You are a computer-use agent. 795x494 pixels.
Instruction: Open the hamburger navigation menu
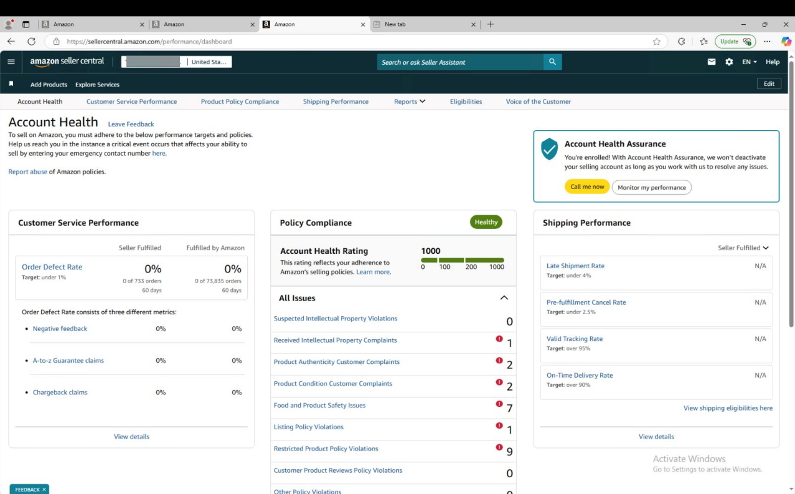(x=11, y=62)
